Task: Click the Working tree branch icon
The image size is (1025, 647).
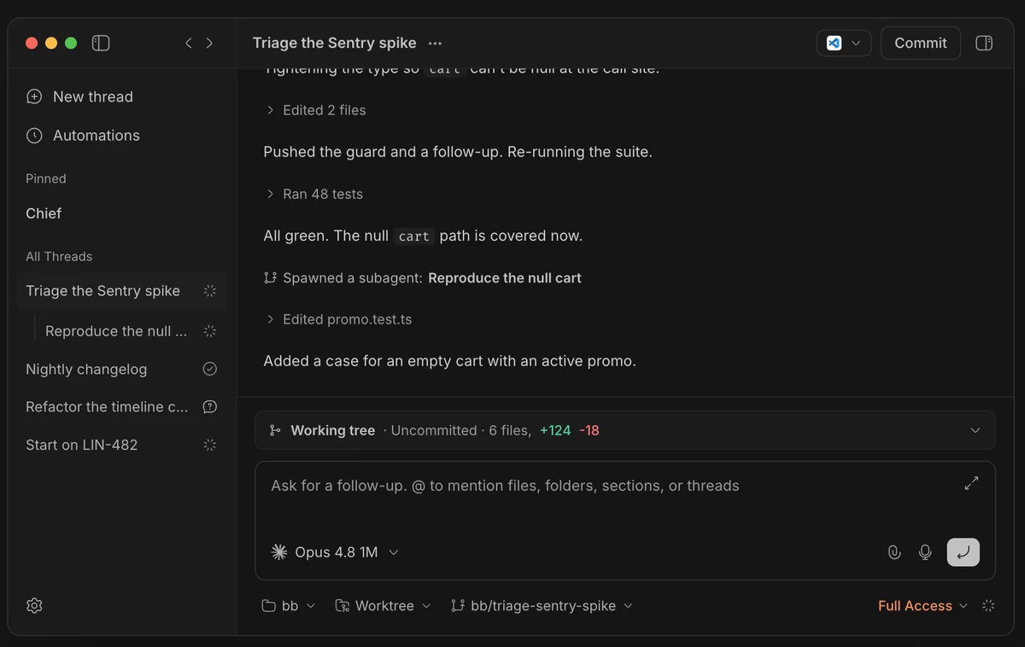Action: (x=275, y=430)
